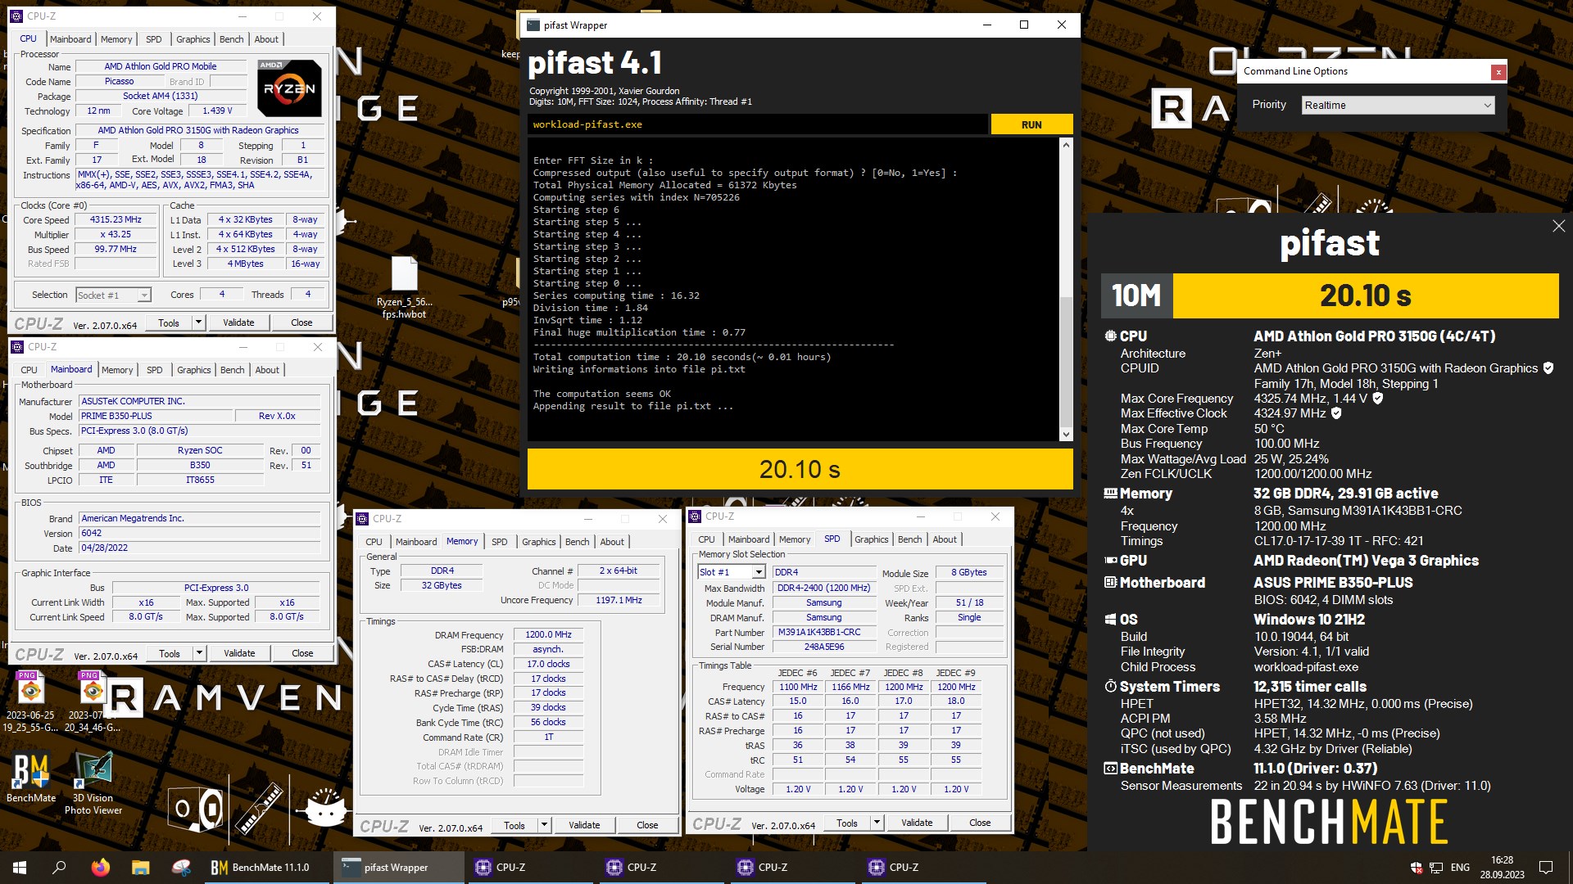Viewport: 1573px width, 884px height.
Task: Switch to the Bench tab in the top CPU-Z window
Action: pos(231,39)
